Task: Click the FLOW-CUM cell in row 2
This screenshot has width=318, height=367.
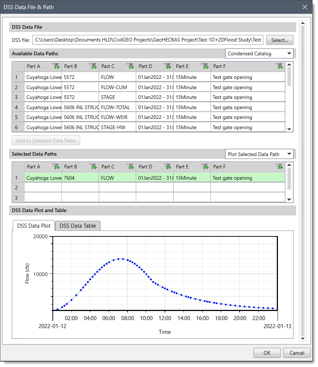Action: point(117,87)
